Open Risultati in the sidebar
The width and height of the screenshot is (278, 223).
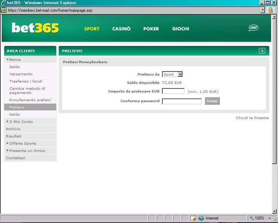coord(30,136)
